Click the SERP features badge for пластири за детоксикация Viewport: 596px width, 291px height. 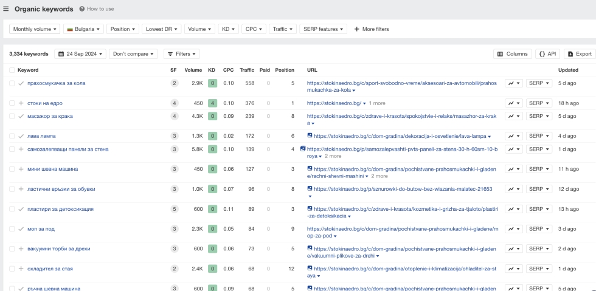175,209
